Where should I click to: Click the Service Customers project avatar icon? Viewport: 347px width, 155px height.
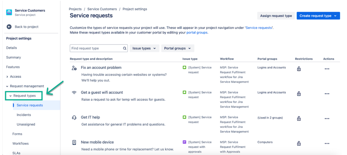coord(9,12)
